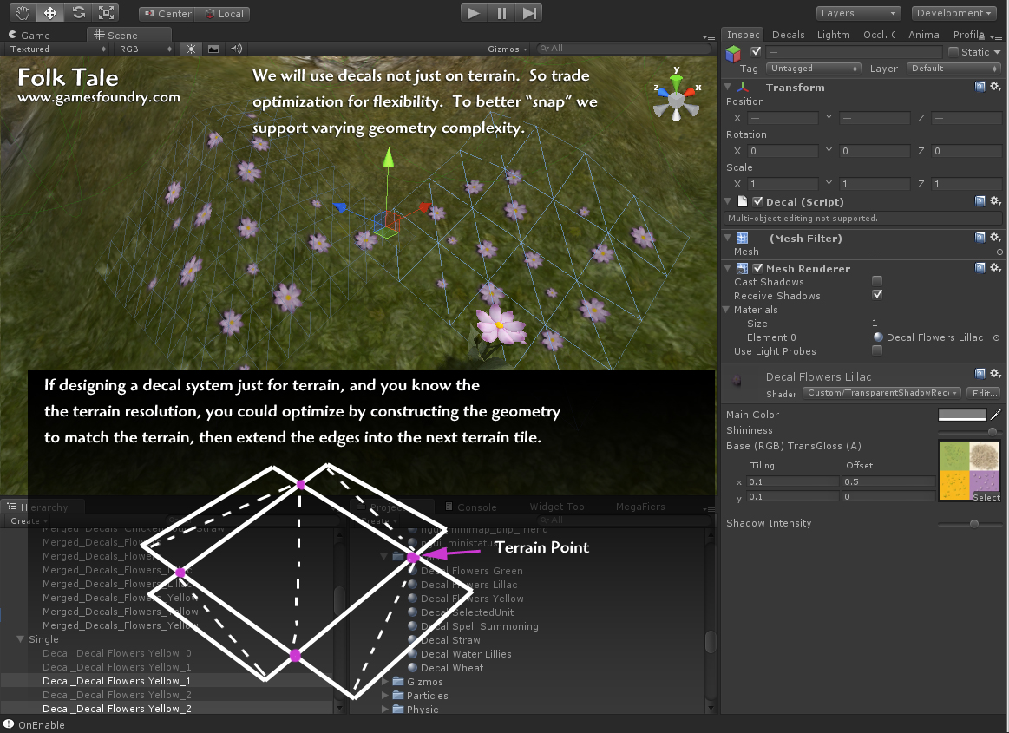The height and width of the screenshot is (733, 1009).
Task: Open Mesh Renderer gear settings
Action: tap(995, 268)
